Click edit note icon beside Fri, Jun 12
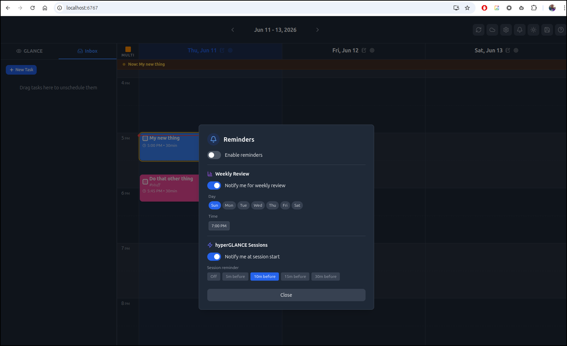 tap(364, 50)
